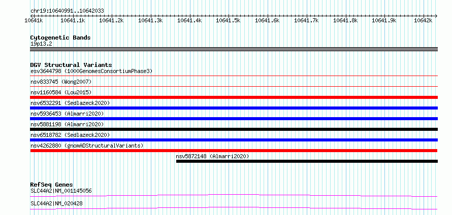Image resolution: width=452 pixels, height=215 pixels.
Task: Open SLC44A2|NM_020428 gene label
Action: (56, 203)
